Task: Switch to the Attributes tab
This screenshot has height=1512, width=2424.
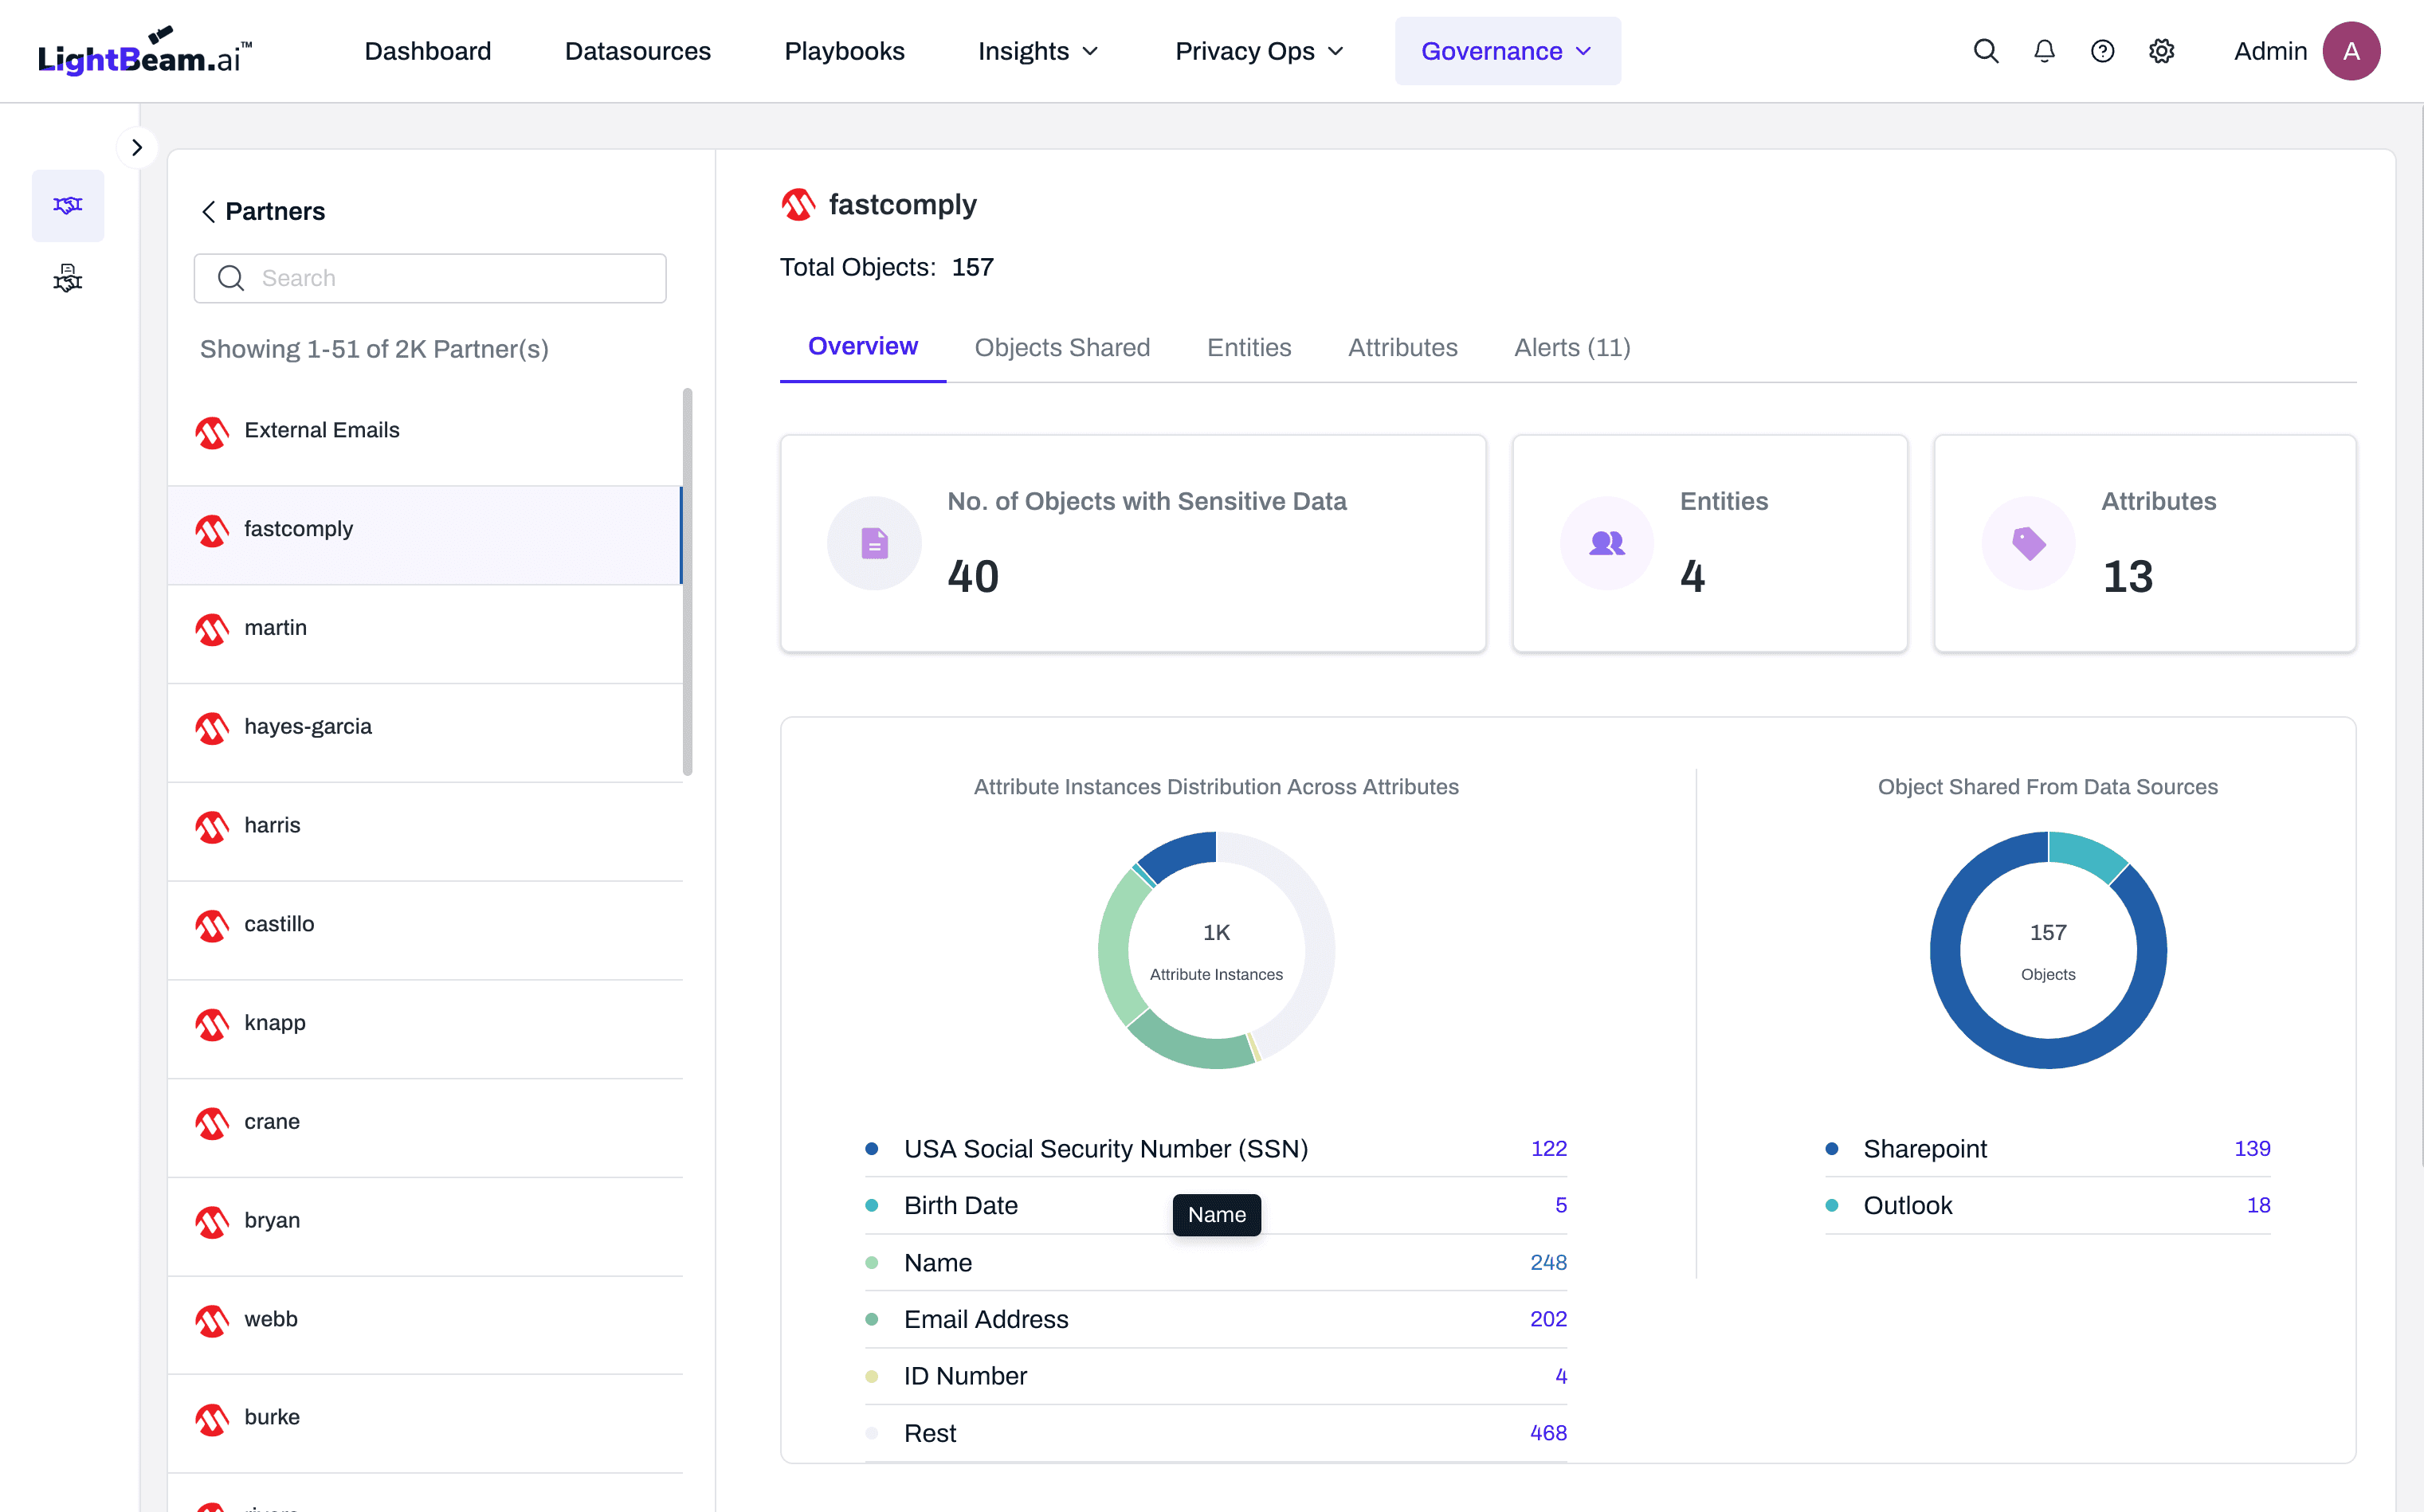Action: 1402,347
